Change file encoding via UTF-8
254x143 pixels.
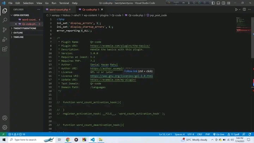(x=190, y=134)
